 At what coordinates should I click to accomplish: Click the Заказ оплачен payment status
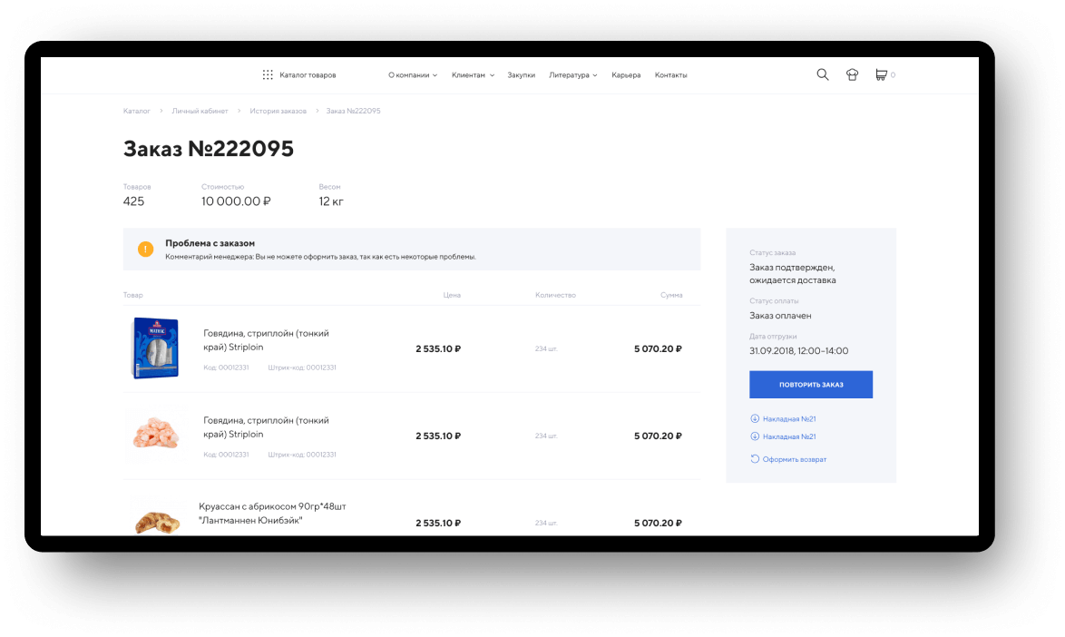[780, 316]
